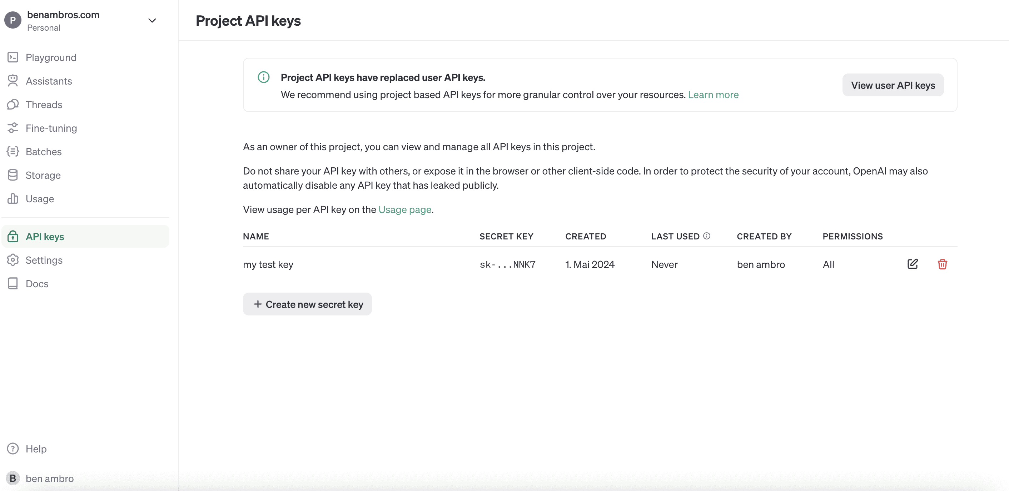Delete my test key with trash icon
The image size is (1009, 491).
tap(943, 264)
